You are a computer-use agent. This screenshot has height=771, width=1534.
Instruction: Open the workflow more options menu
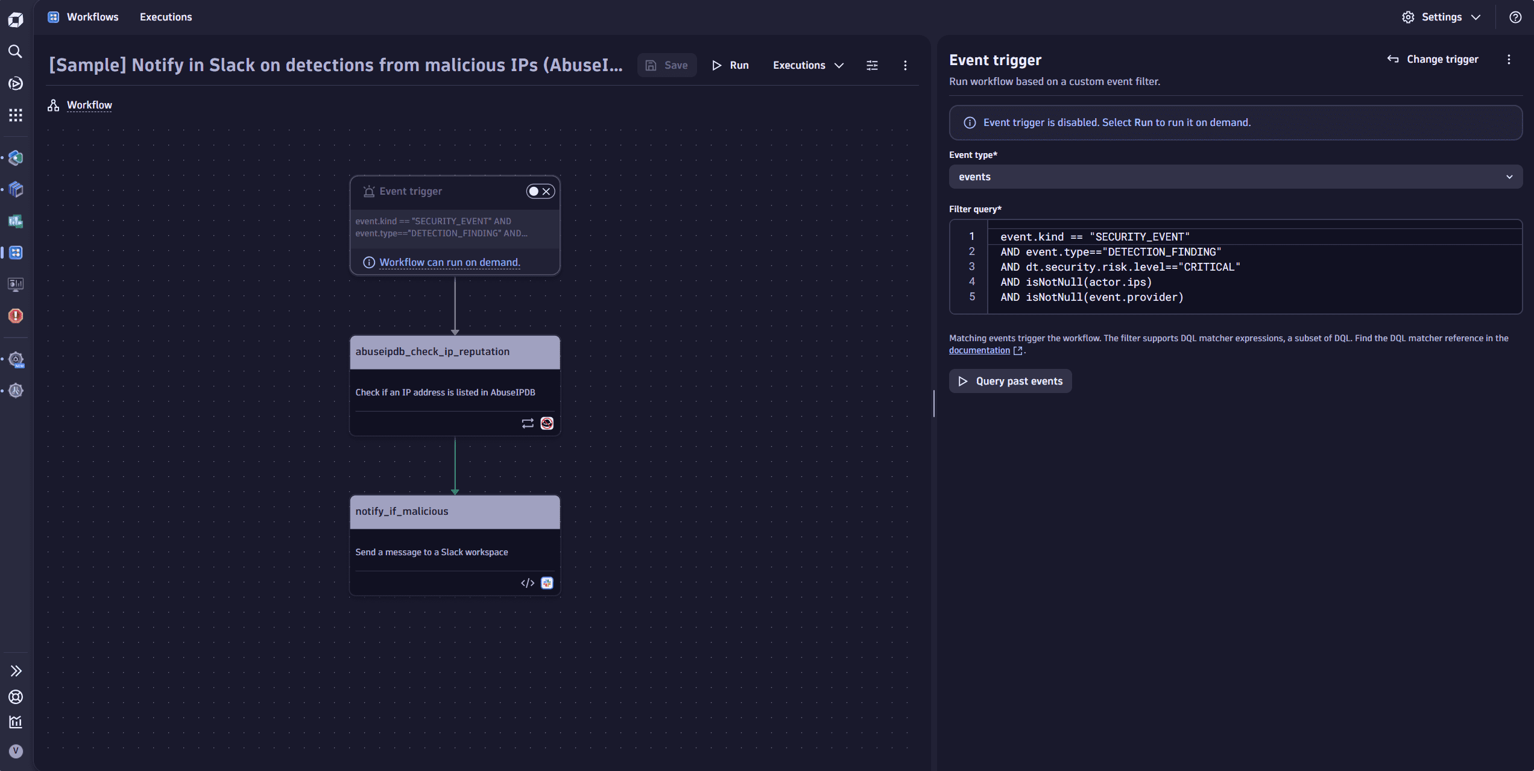click(905, 65)
